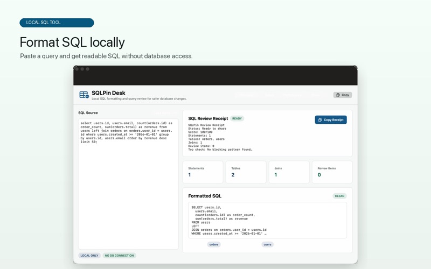Image resolution: width=431 pixels, height=269 pixels.
Task: Click the 'Score: 100/100' receipt line
Action: 200,132
